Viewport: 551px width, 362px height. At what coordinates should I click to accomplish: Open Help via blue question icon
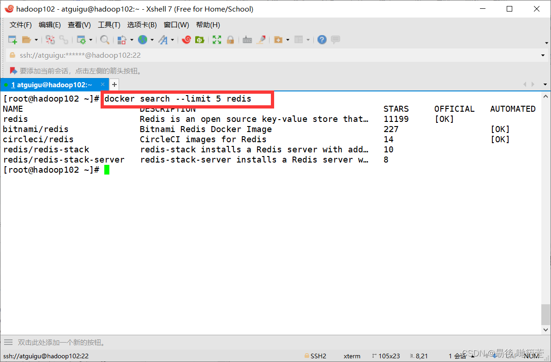tap(322, 40)
